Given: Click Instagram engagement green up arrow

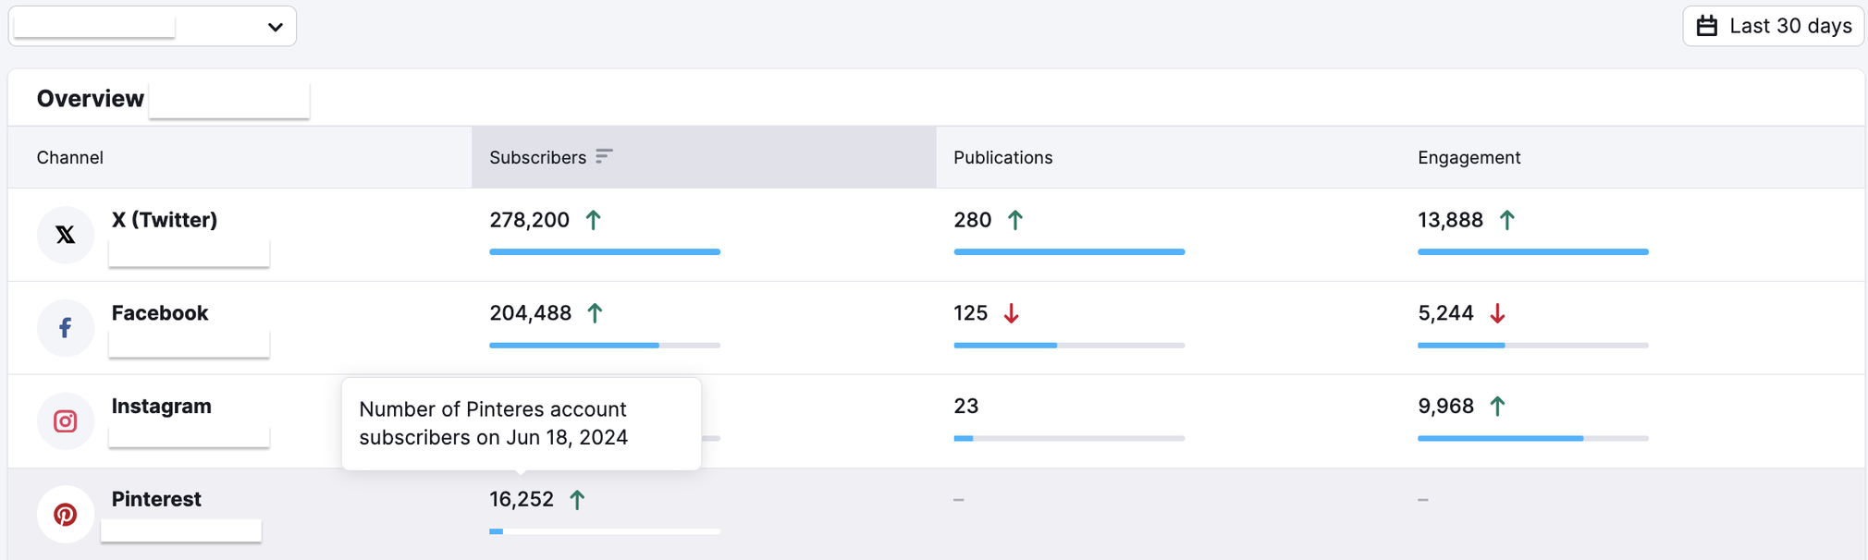Looking at the screenshot, I should click(x=1497, y=406).
